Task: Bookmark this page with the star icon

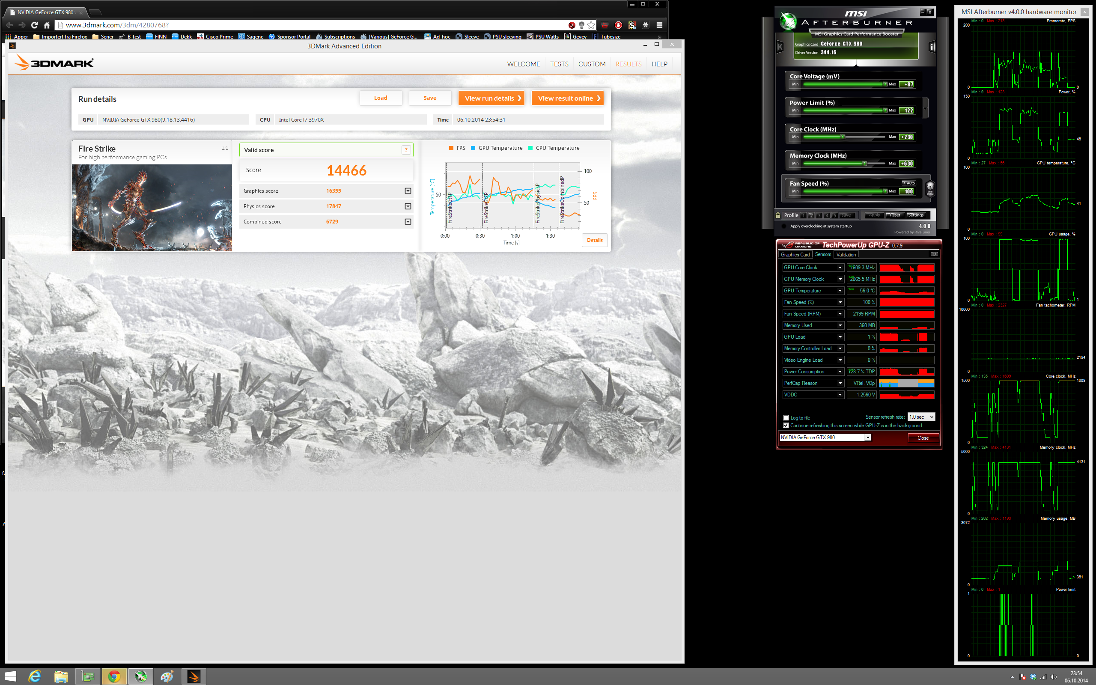Action: [x=591, y=25]
